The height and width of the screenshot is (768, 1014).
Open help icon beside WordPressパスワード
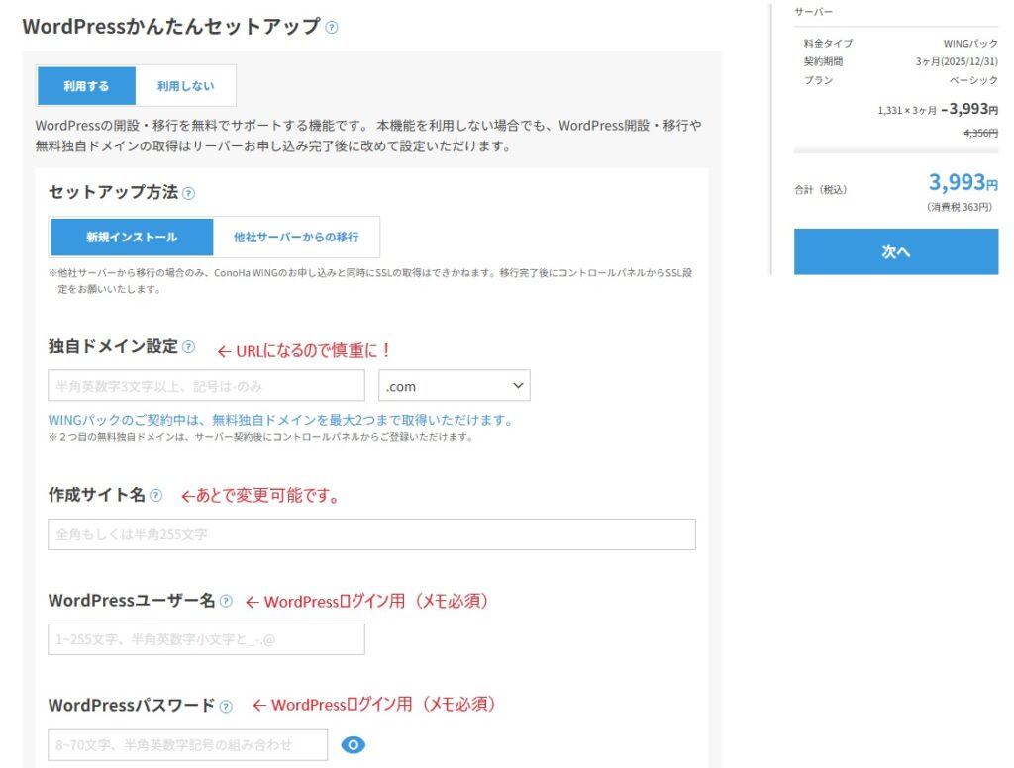(x=225, y=707)
